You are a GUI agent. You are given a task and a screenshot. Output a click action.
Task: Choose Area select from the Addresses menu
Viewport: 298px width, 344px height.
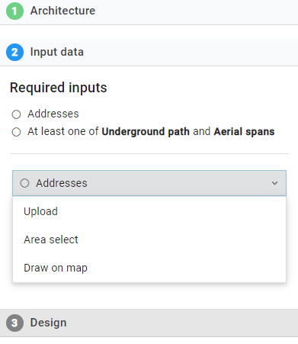pyautogui.click(x=149, y=240)
